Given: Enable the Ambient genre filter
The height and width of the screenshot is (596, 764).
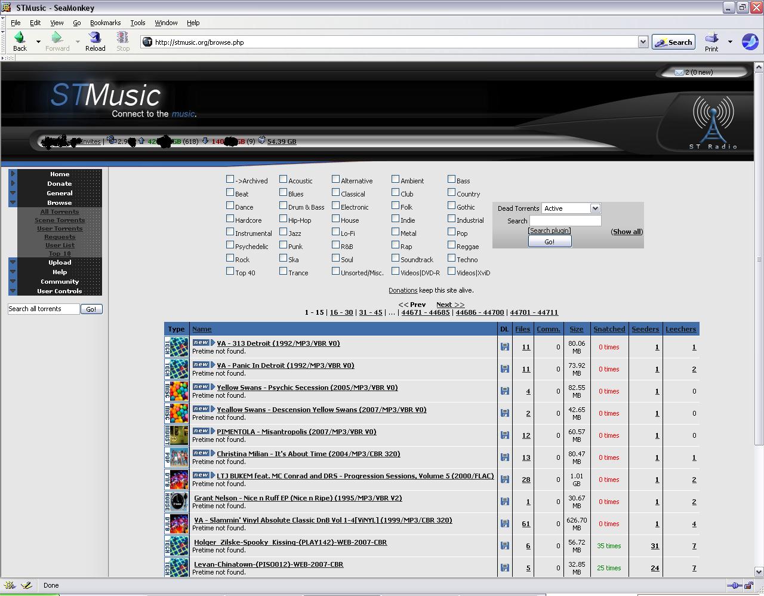Looking at the screenshot, I should coord(395,179).
